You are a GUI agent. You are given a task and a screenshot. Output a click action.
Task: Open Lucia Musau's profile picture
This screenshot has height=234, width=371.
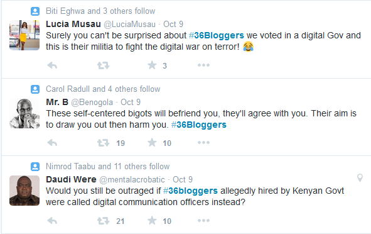point(24,35)
